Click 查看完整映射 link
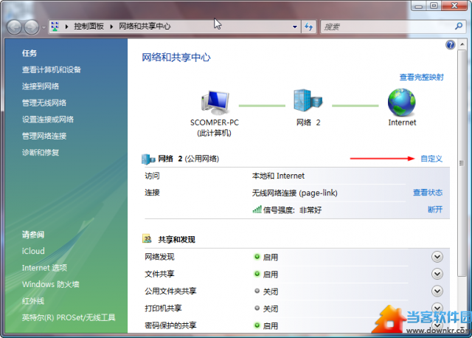The height and width of the screenshot is (338, 472). pyautogui.click(x=421, y=77)
